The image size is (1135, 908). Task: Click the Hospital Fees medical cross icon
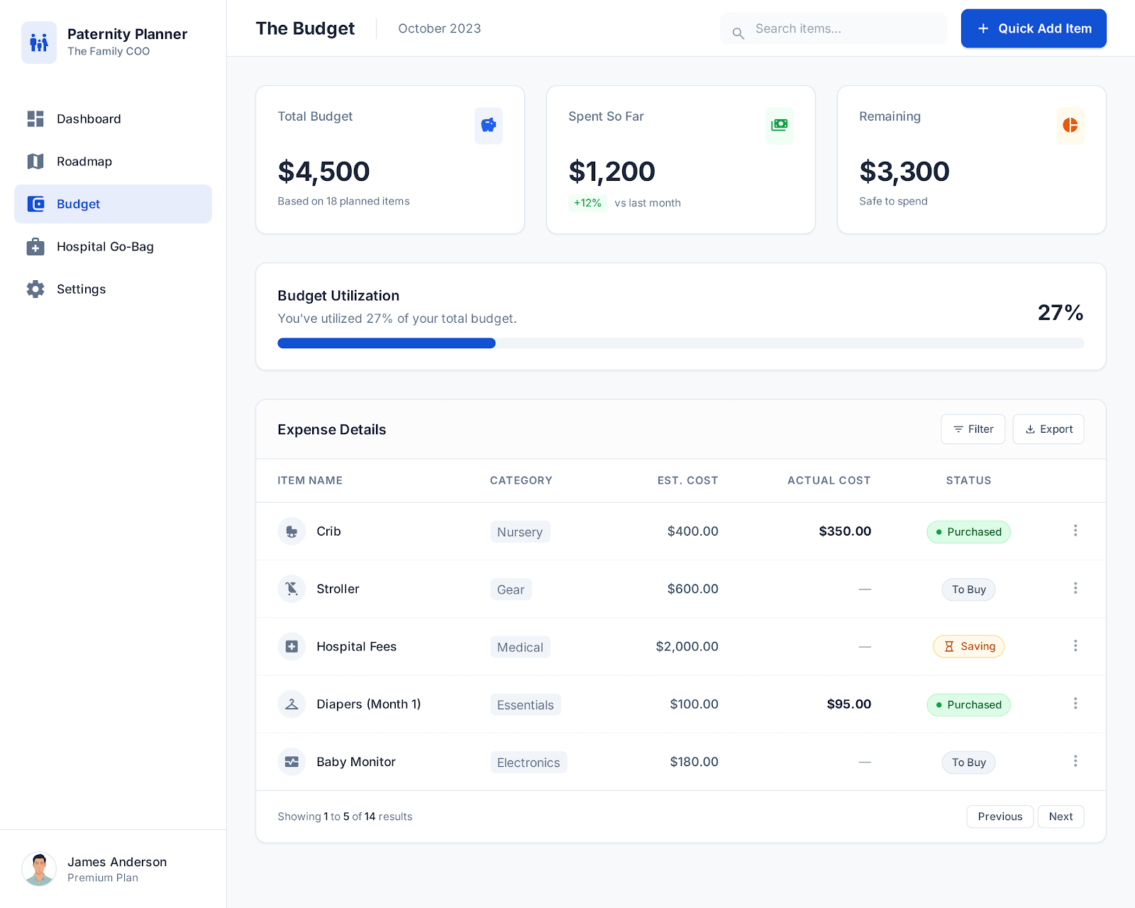(292, 646)
